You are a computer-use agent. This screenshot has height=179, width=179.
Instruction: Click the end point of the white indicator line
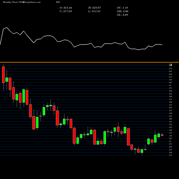click(x=162, y=45)
